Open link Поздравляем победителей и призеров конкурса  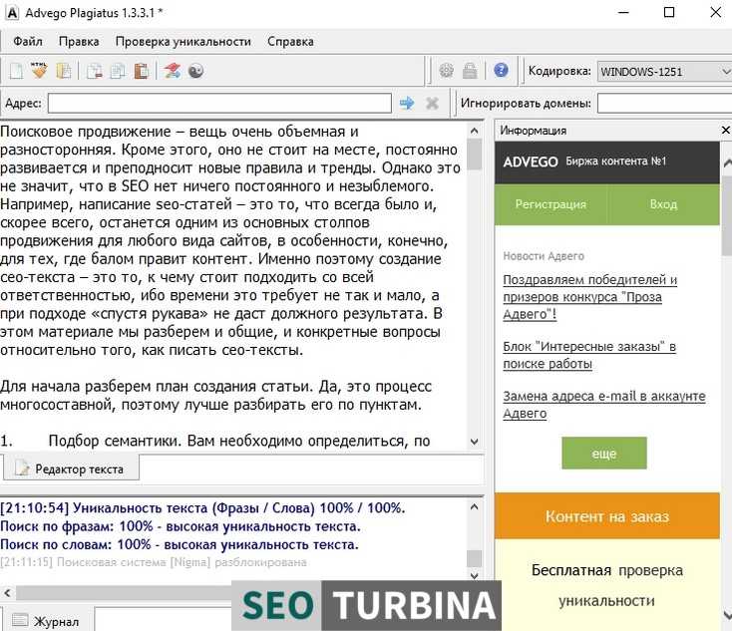[x=590, y=297]
